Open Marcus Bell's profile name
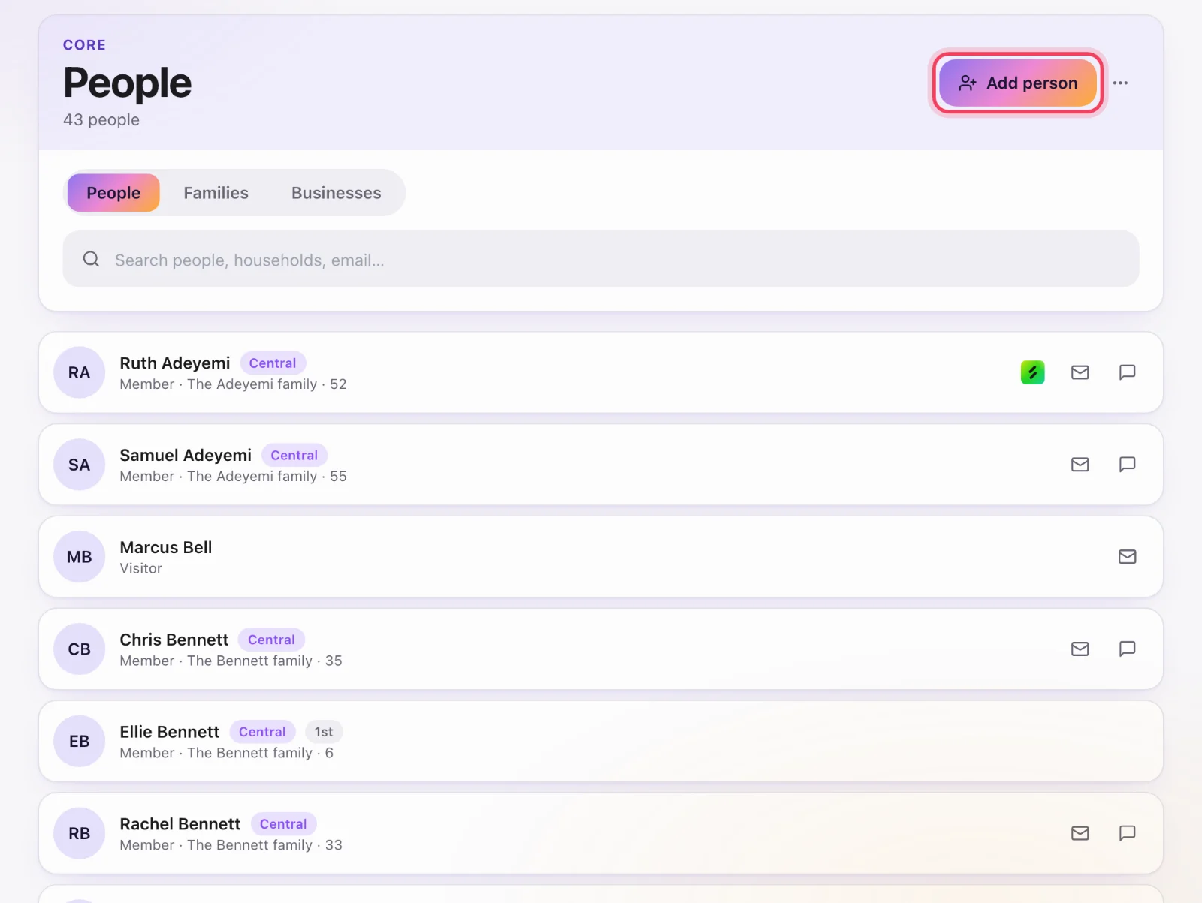The height and width of the screenshot is (903, 1202). tap(166, 547)
